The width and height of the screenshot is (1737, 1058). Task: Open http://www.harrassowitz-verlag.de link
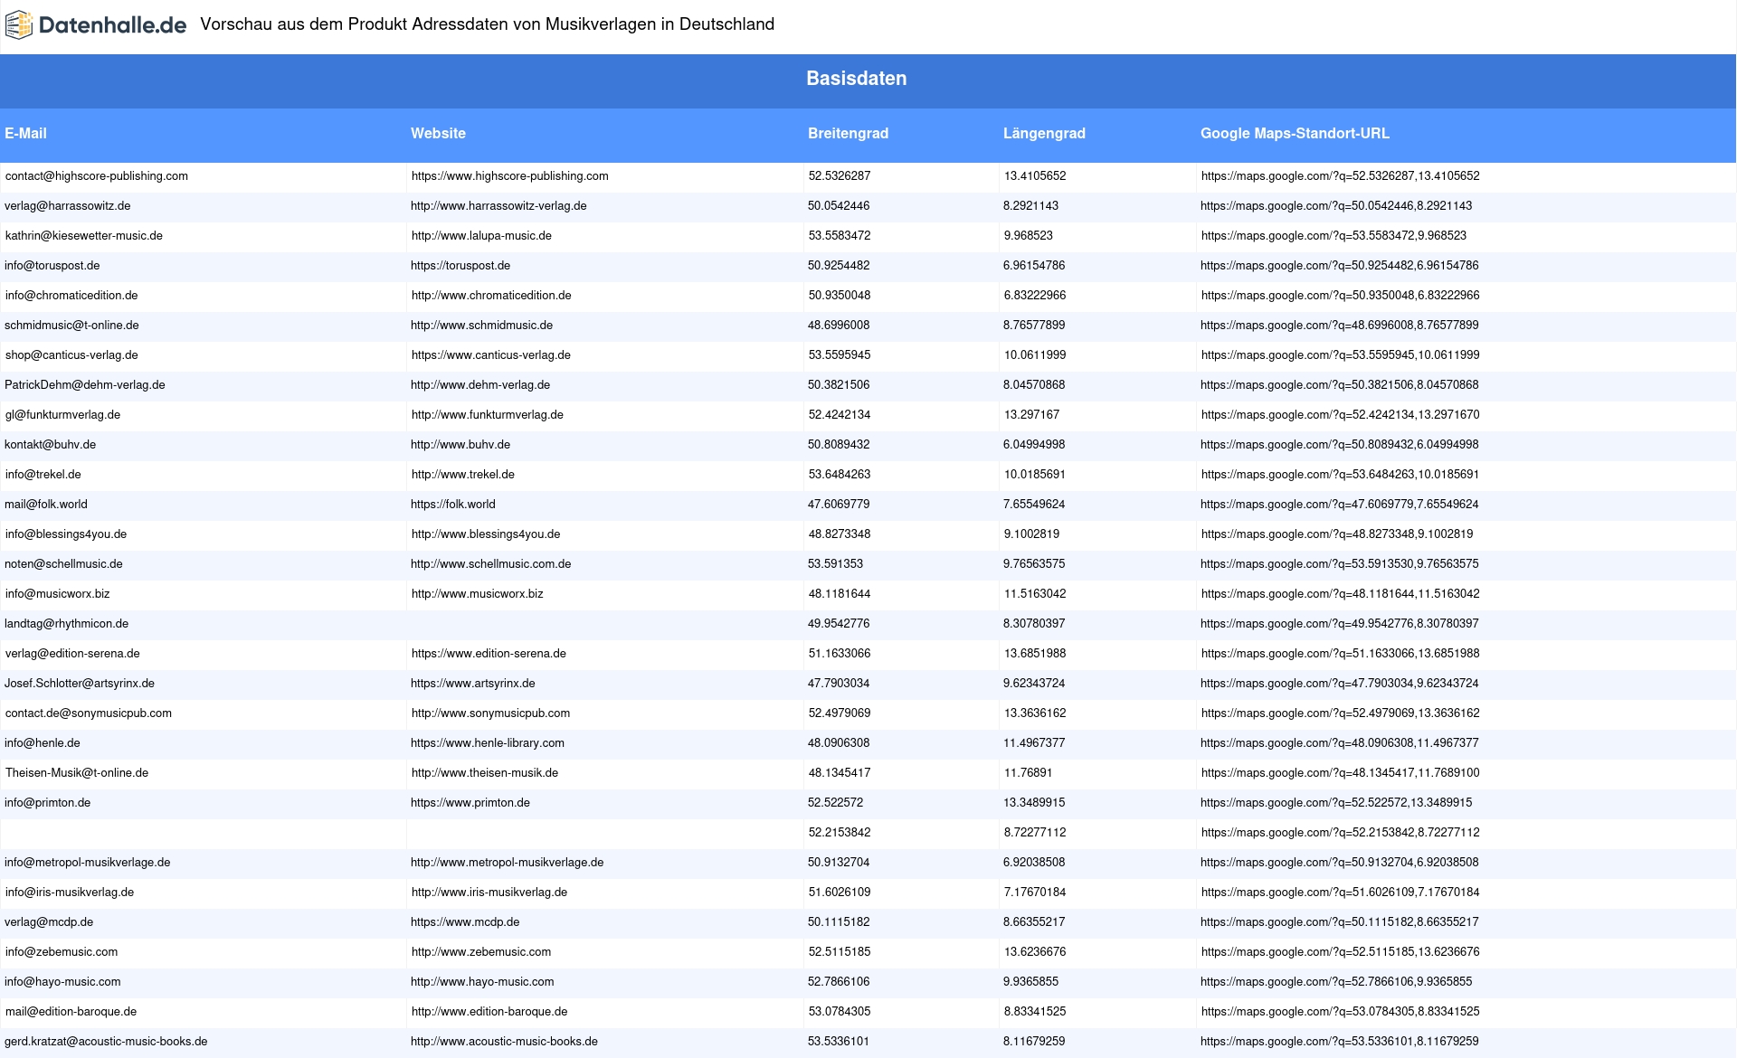point(498,206)
